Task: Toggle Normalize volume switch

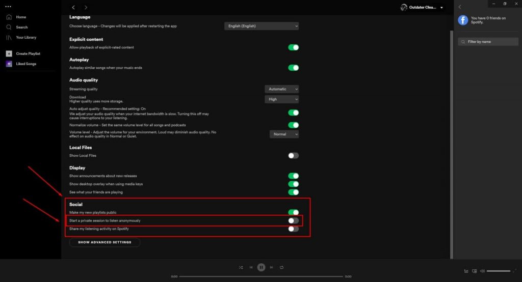Action: (x=293, y=125)
